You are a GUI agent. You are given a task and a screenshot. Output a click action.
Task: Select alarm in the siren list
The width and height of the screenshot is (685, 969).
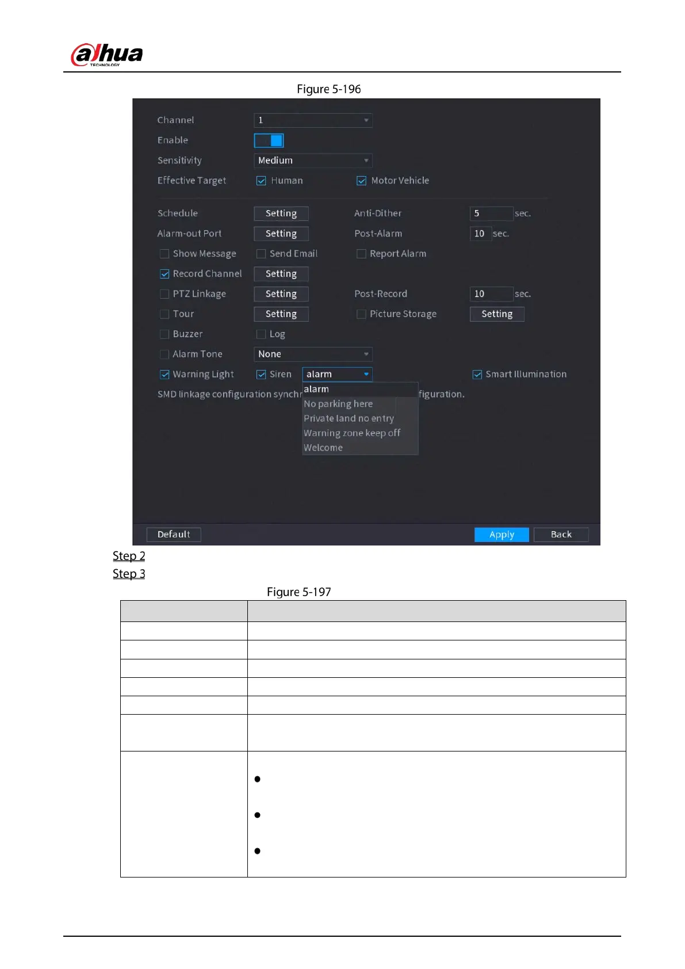coord(360,390)
